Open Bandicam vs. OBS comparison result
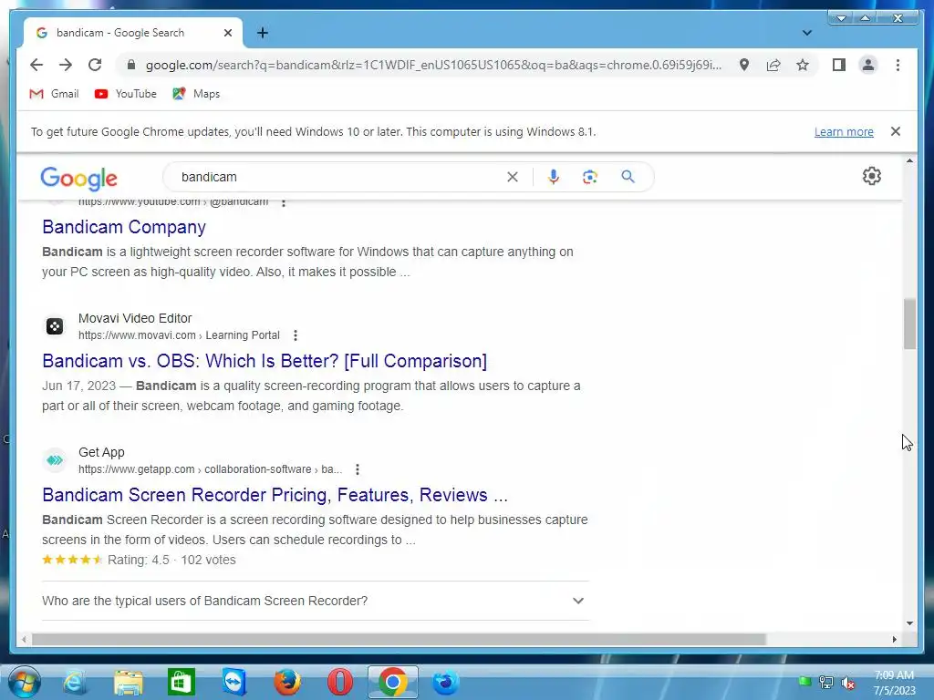Image resolution: width=934 pixels, height=700 pixels. tap(265, 361)
